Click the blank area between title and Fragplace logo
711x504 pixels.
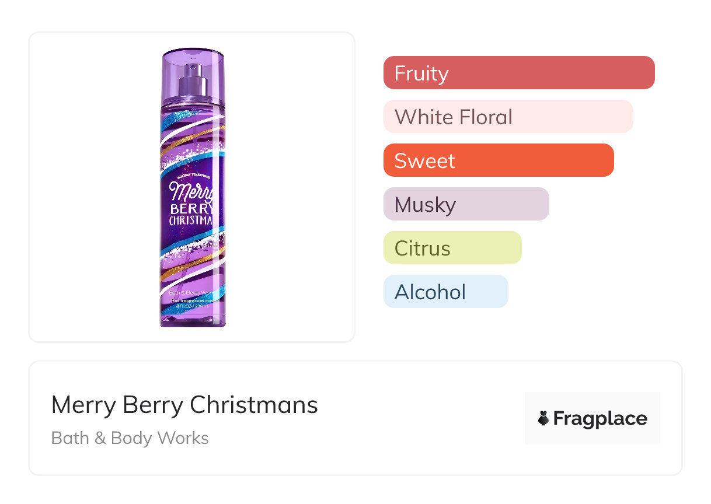coord(420,418)
